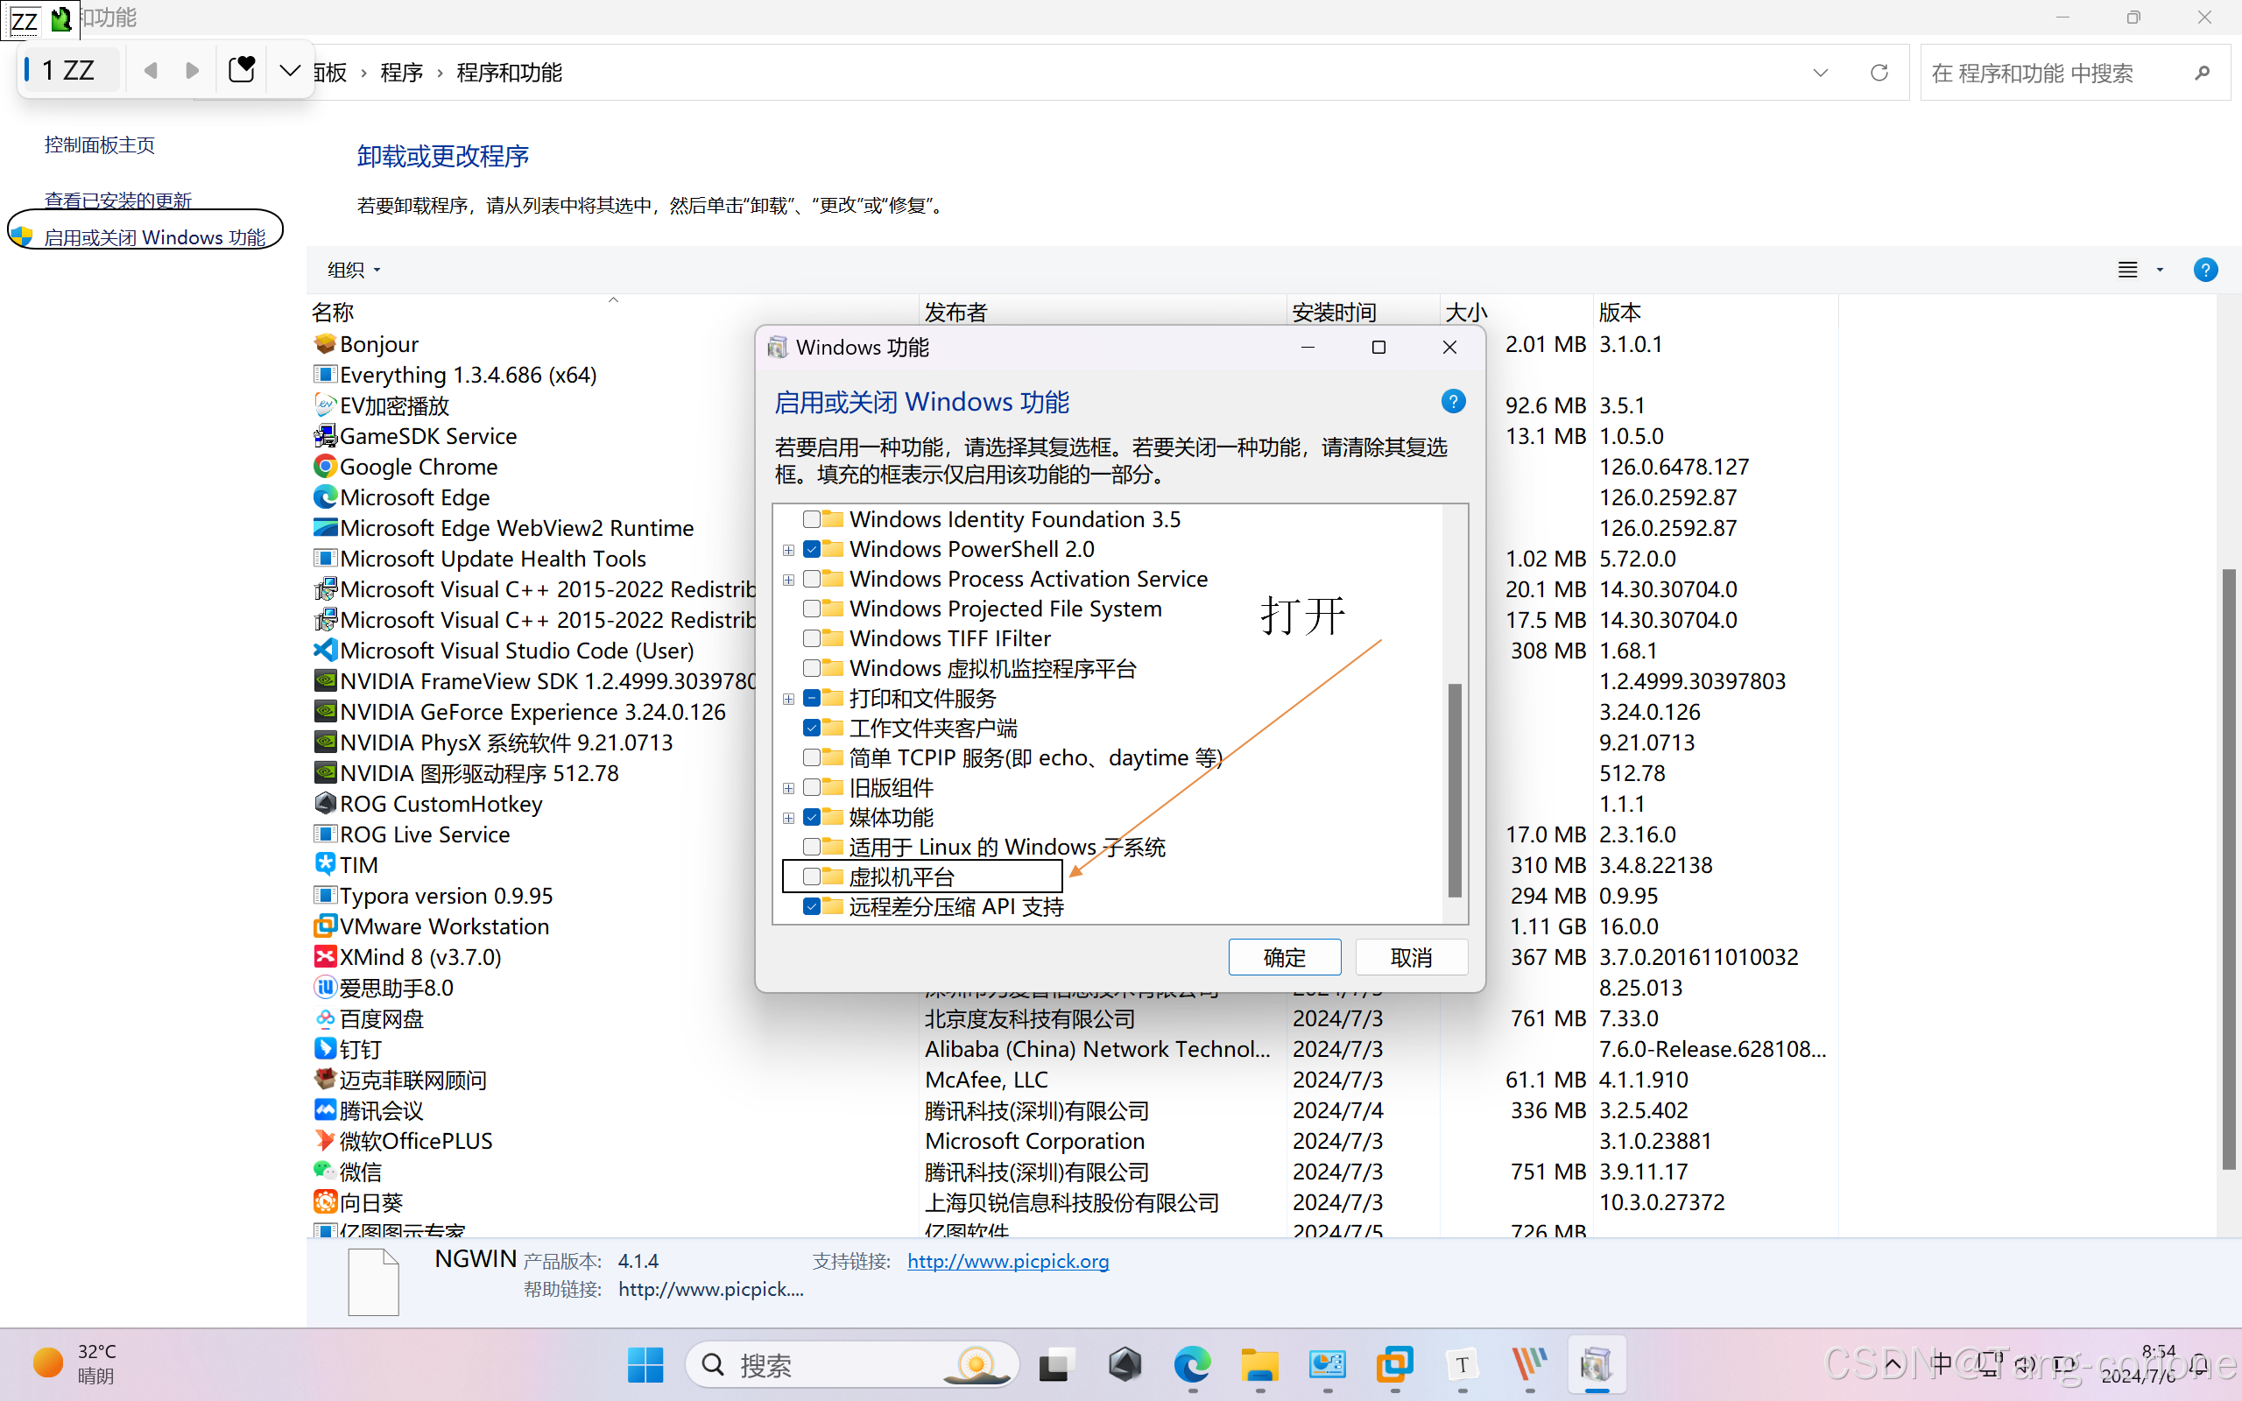Screen dimensions: 2242x1401
Task: Click the blue help icon beside view options
Action: click(2205, 270)
